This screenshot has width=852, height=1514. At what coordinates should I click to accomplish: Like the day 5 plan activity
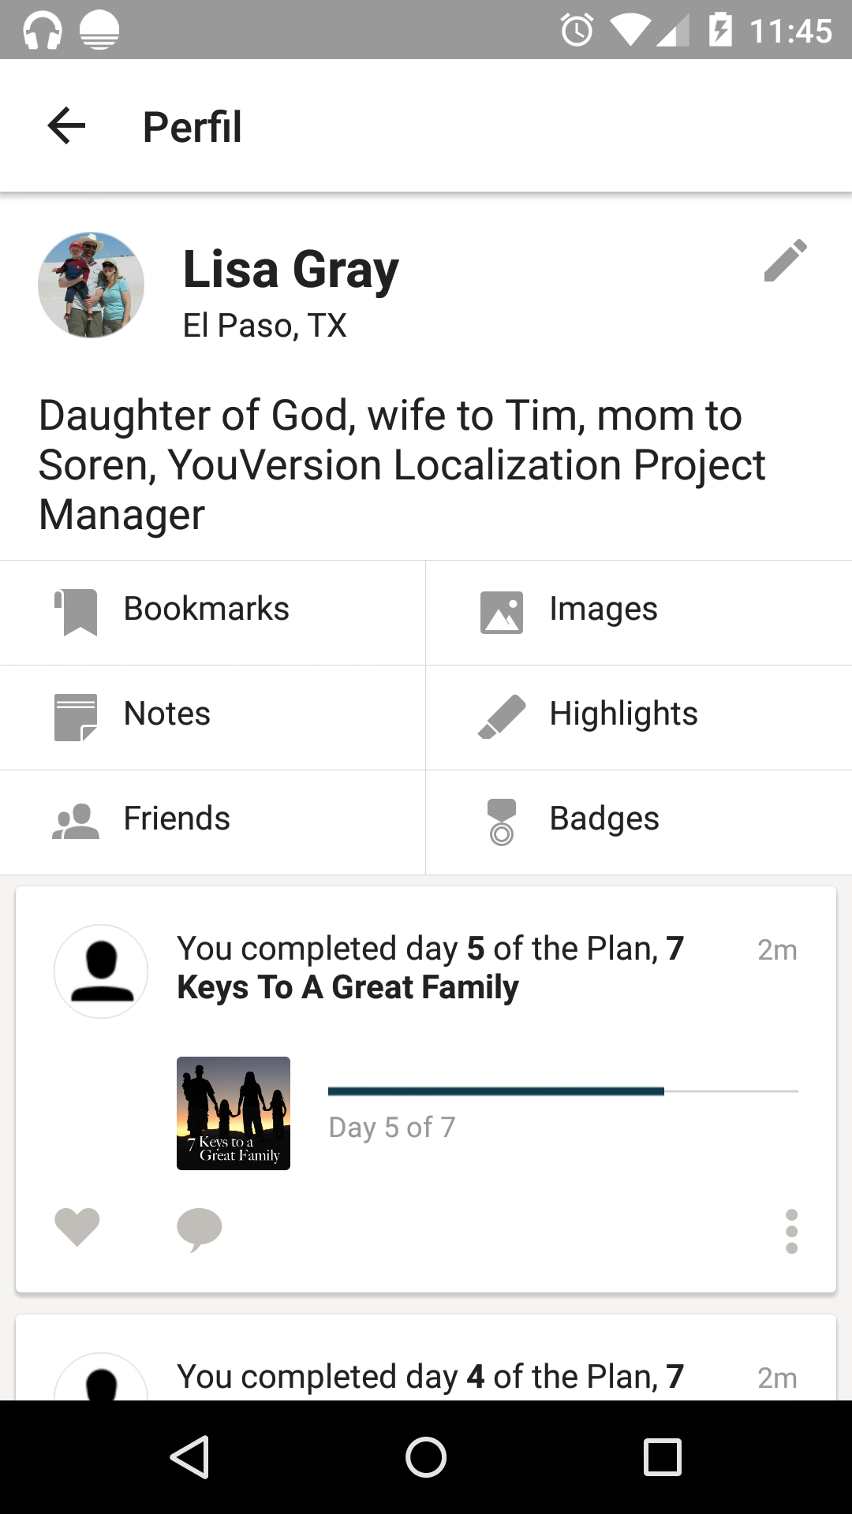tap(77, 1227)
